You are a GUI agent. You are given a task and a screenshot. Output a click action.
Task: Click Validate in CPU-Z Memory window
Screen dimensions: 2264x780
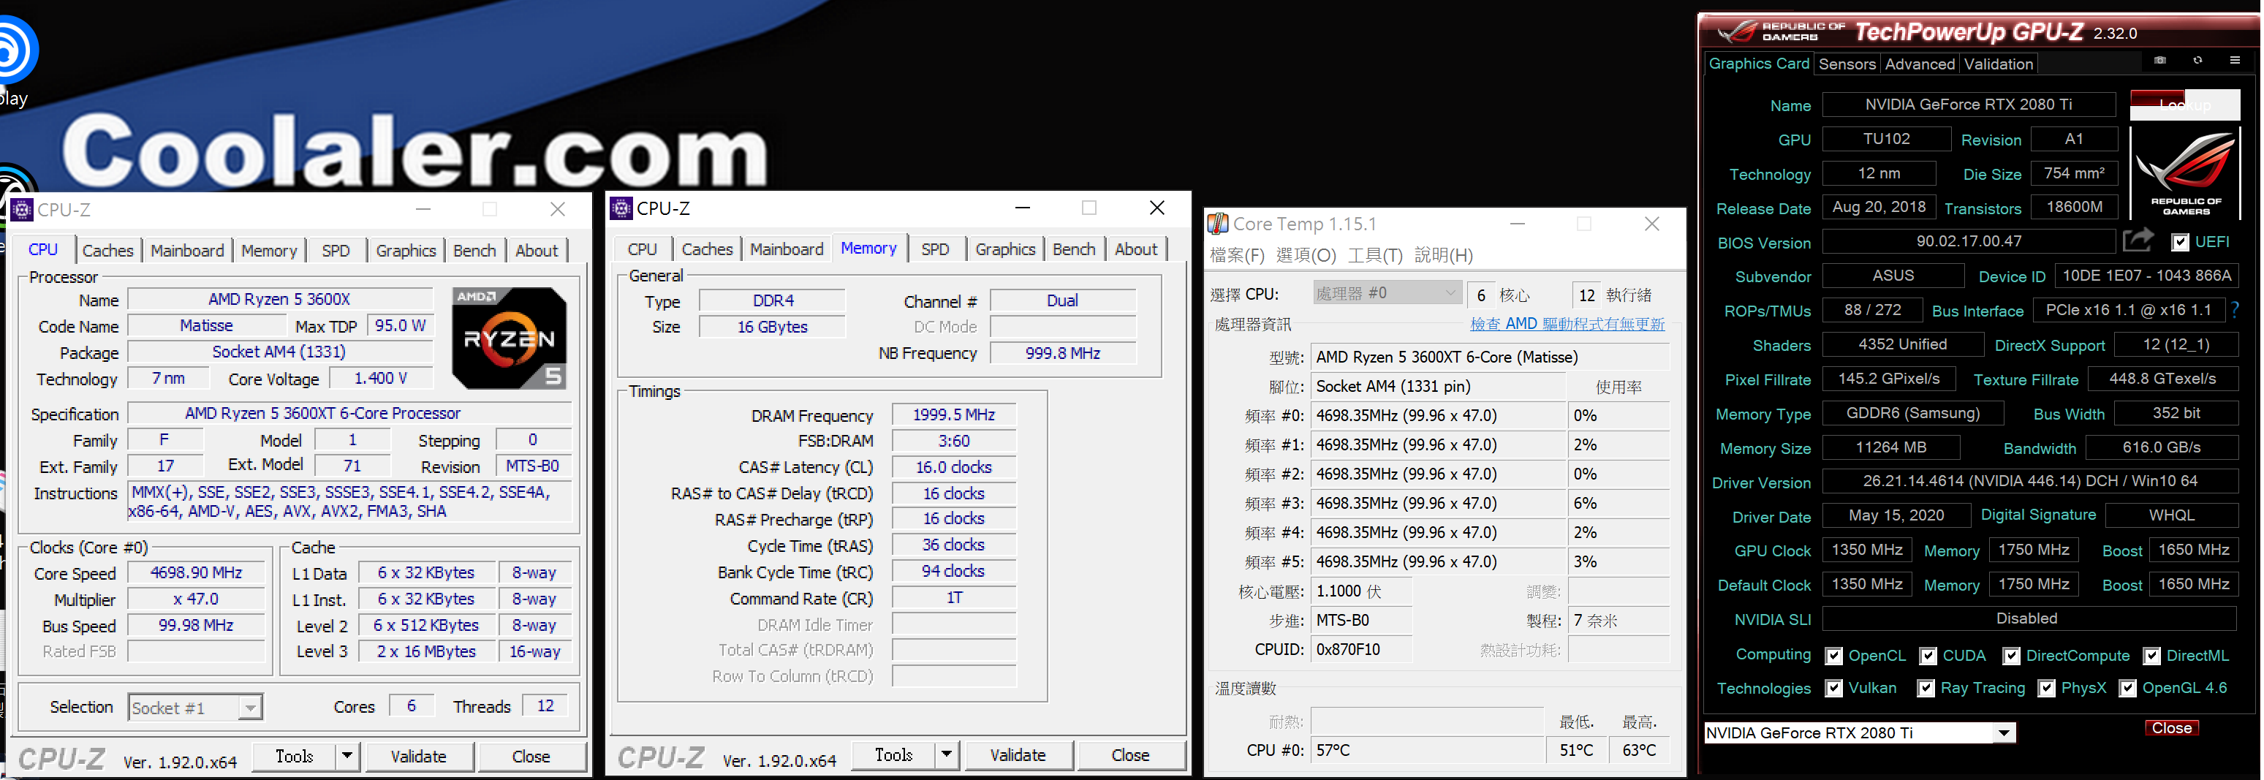(1018, 754)
